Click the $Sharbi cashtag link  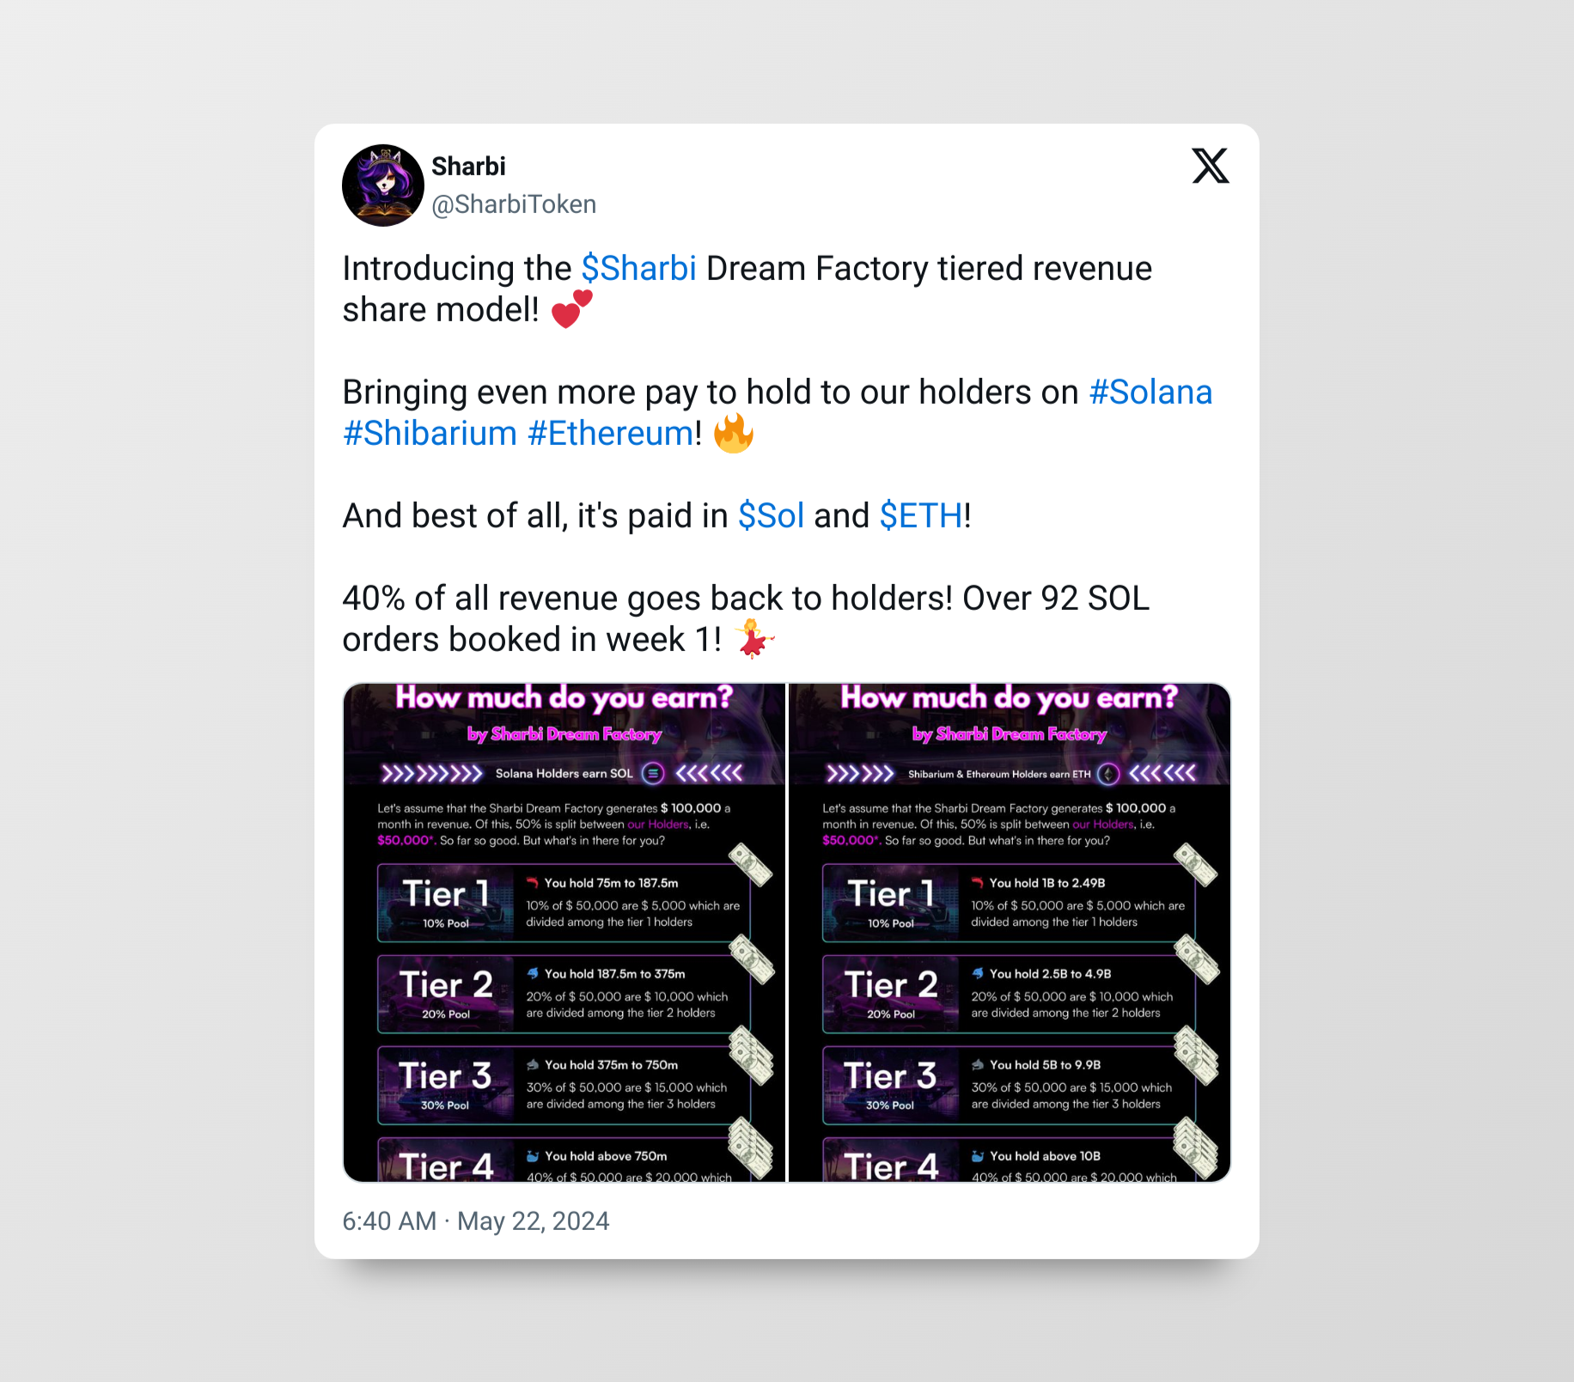(x=638, y=269)
